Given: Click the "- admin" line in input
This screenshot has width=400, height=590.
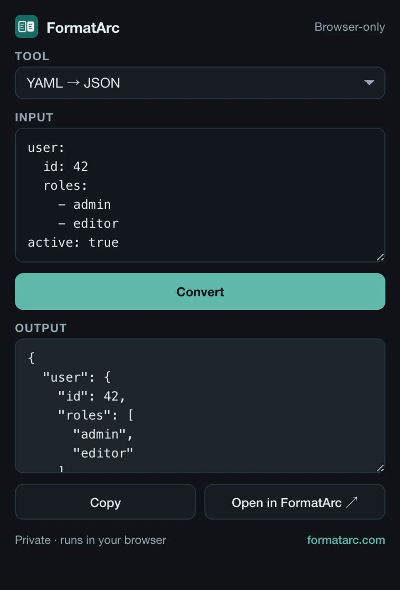Looking at the screenshot, I should click(84, 205).
